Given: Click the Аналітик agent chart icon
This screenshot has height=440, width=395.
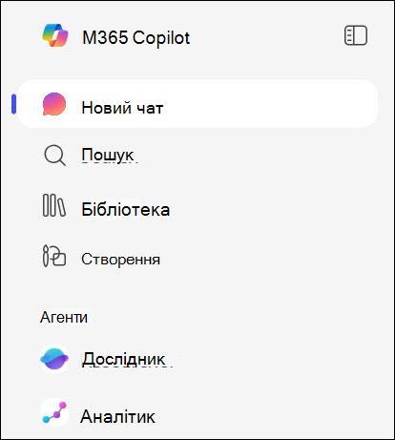Looking at the screenshot, I should pos(54,412).
